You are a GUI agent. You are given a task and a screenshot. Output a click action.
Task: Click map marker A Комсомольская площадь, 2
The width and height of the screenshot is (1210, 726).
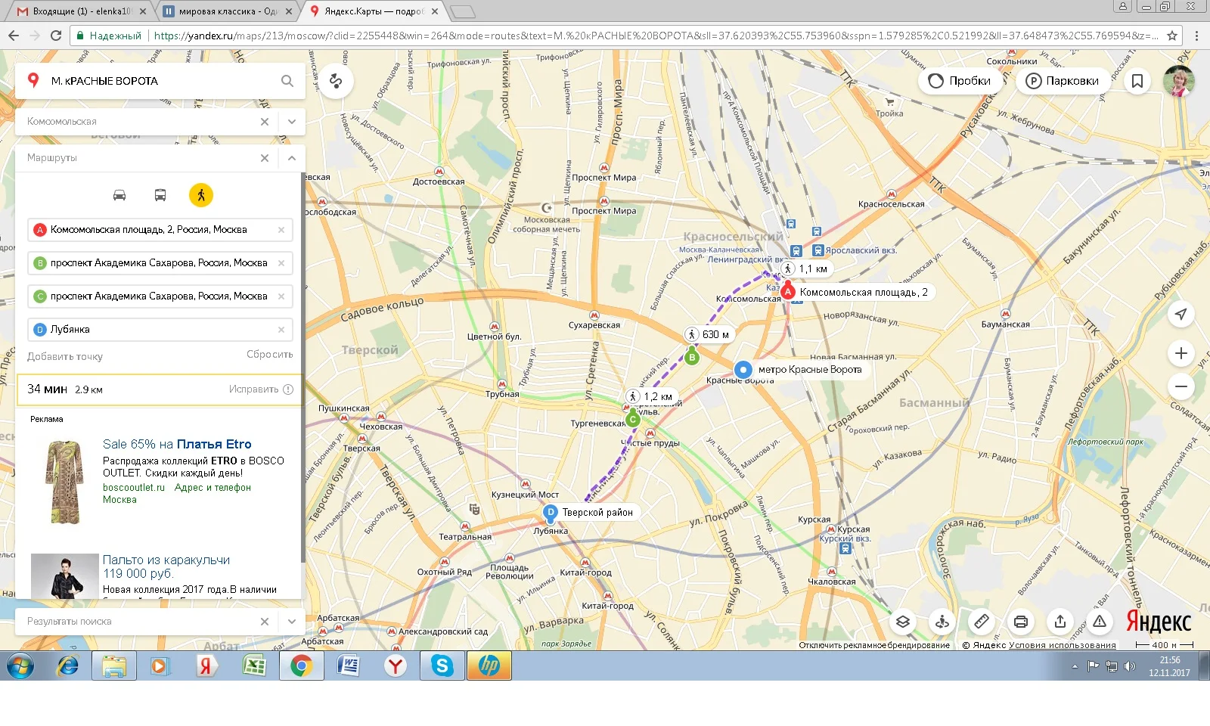click(x=788, y=291)
